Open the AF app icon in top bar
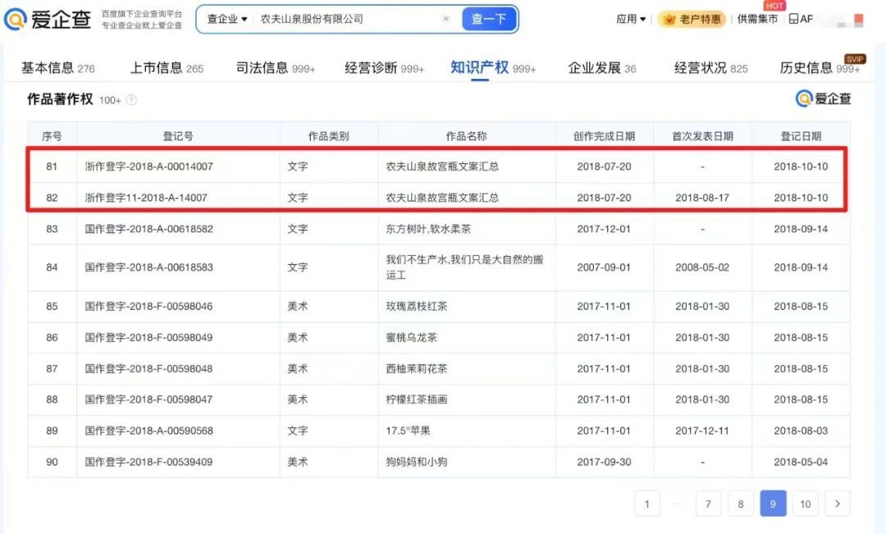The height and width of the screenshot is (534, 886). [x=801, y=18]
